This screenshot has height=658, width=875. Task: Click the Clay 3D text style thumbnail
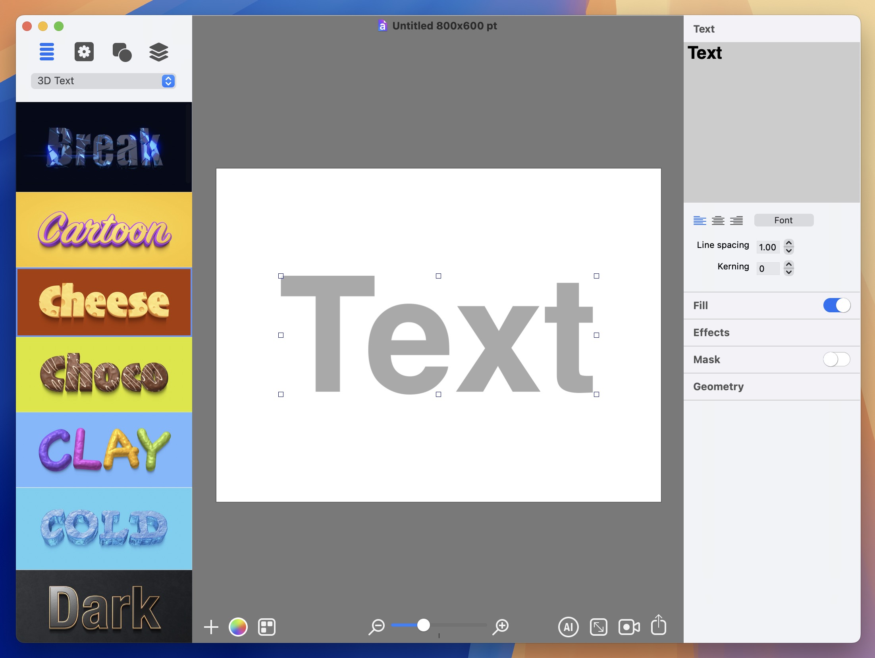click(x=103, y=452)
